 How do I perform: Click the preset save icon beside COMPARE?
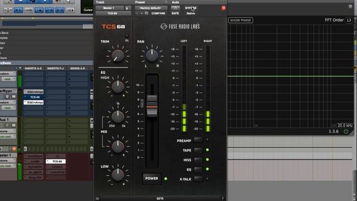pyautogui.click(x=146, y=13)
